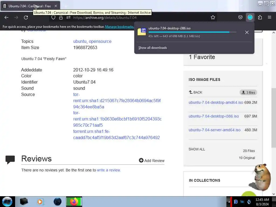
Task: Open the dark globe taskbar icon
Action: pos(58,202)
